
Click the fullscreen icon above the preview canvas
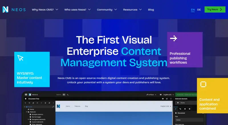click(171, 99)
